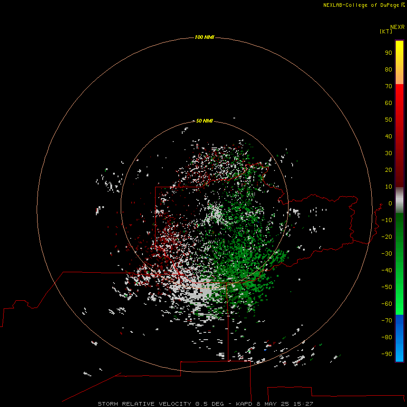The height and width of the screenshot is (407, 407).
Task: Click the yellow segment of the color bar
Action: [x=399, y=62]
